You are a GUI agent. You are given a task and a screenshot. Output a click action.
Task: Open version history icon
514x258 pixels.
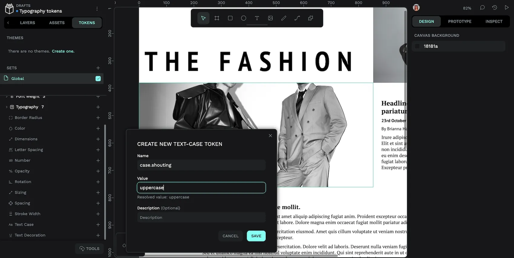click(495, 8)
